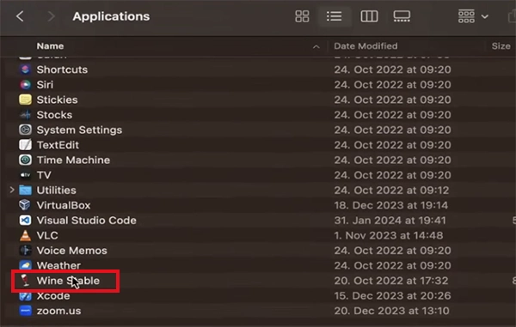The image size is (516, 327).
Task: Click the Time Machine app icon
Action: point(25,160)
